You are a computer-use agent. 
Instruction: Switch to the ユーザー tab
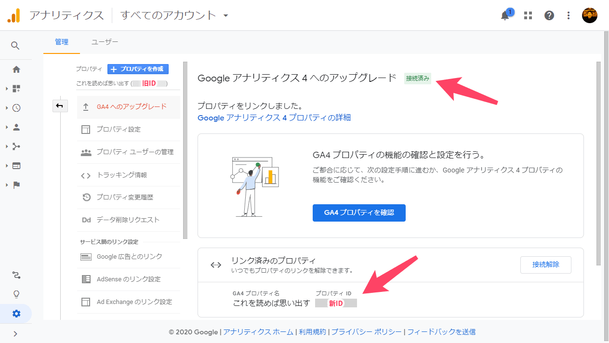pos(105,42)
